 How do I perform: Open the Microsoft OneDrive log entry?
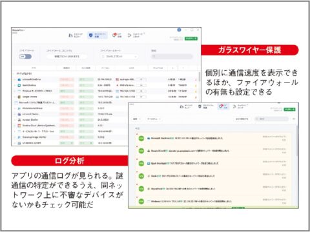coord(213,139)
